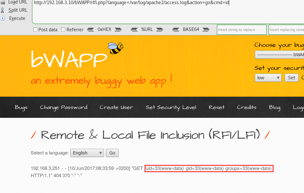Click the Go button next to language
The height and width of the screenshot is (193, 304).
click(112, 153)
